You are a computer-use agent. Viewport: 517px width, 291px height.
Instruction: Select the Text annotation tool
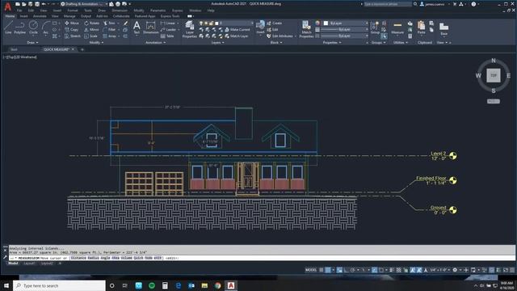pyautogui.click(x=137, y=27)
